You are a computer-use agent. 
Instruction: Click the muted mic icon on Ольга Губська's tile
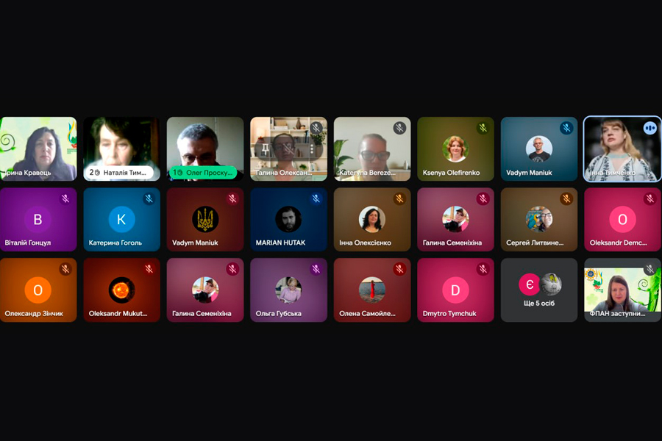316,269
